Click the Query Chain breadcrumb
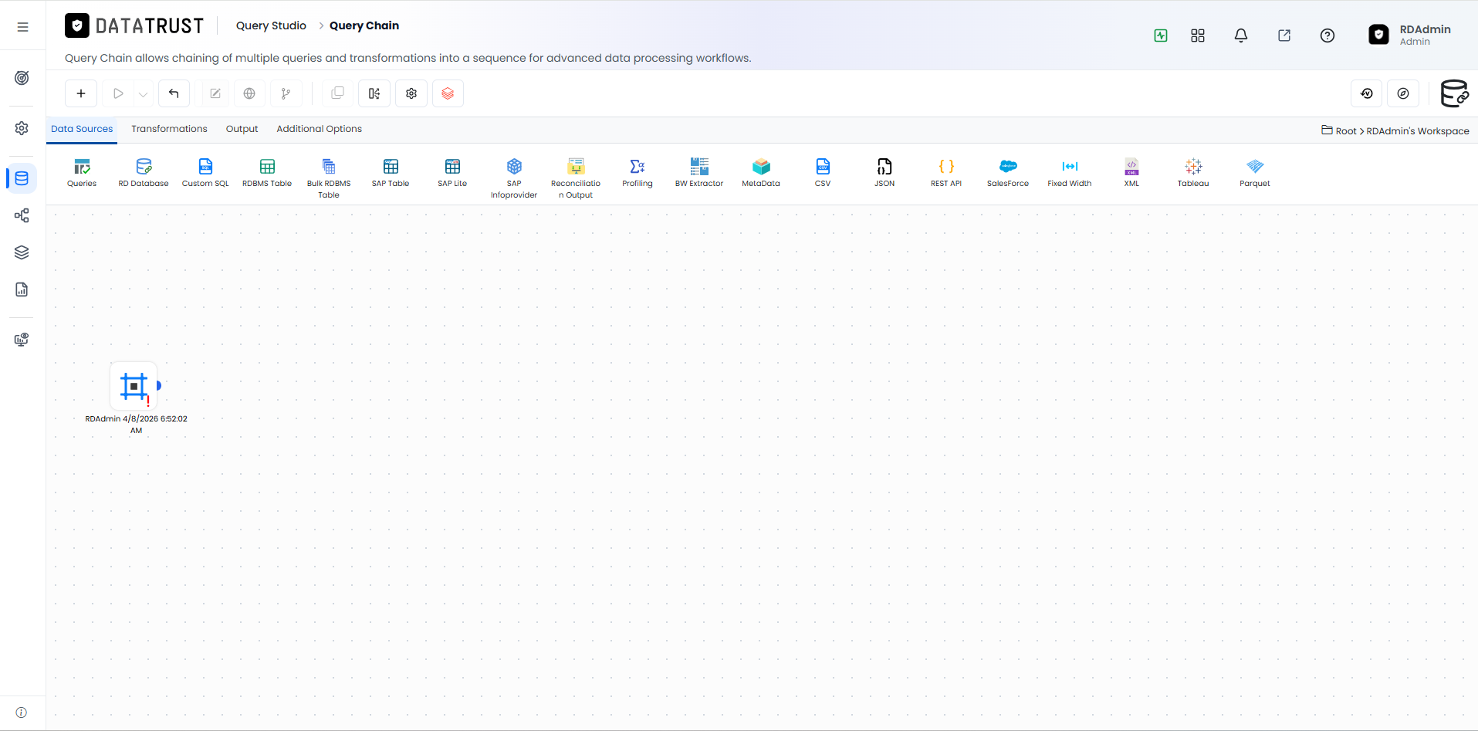 [x=364, y=25]
